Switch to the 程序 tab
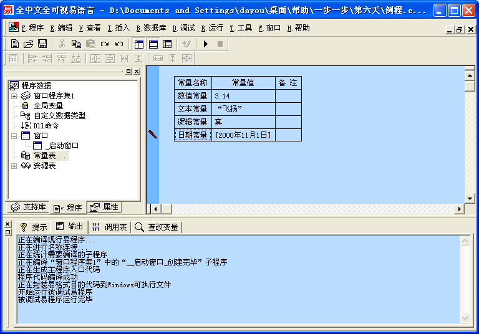This screenshot has width=479, height=334. point(67,208)
